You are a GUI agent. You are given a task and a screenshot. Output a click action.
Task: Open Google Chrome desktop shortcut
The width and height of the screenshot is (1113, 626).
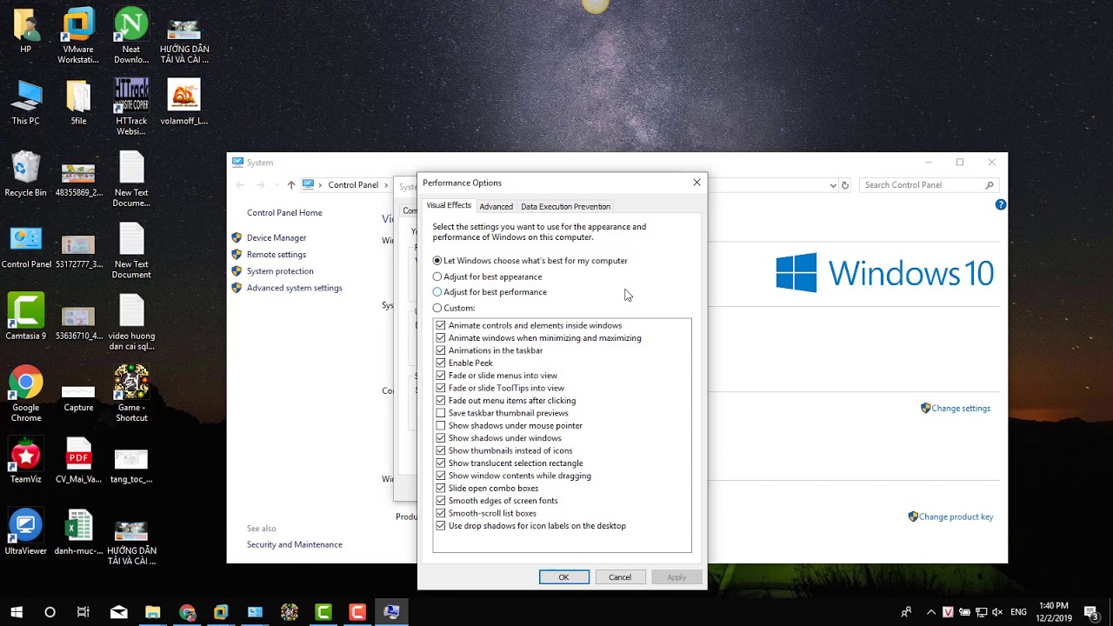pos(26,393)
